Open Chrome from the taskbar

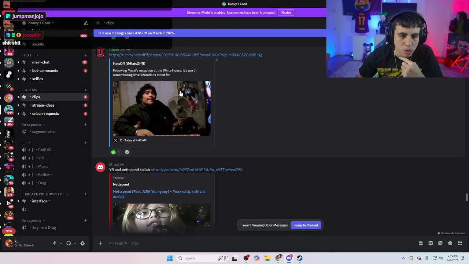[x=278, y=258]
